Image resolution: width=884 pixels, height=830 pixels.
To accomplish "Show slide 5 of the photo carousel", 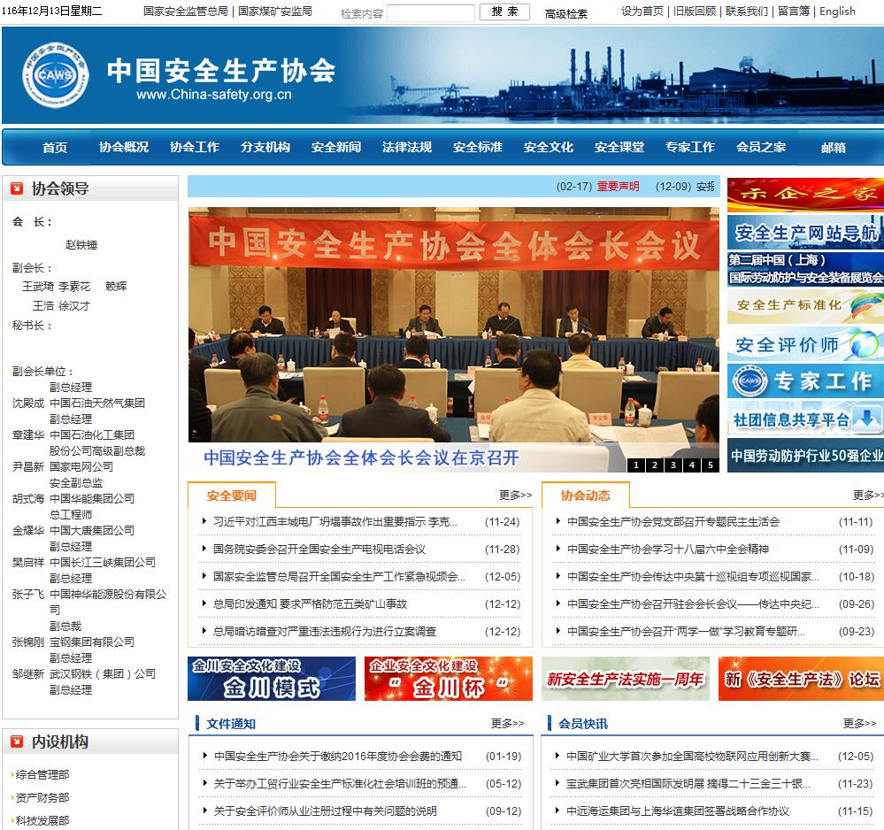I will (x=711, y=465).
